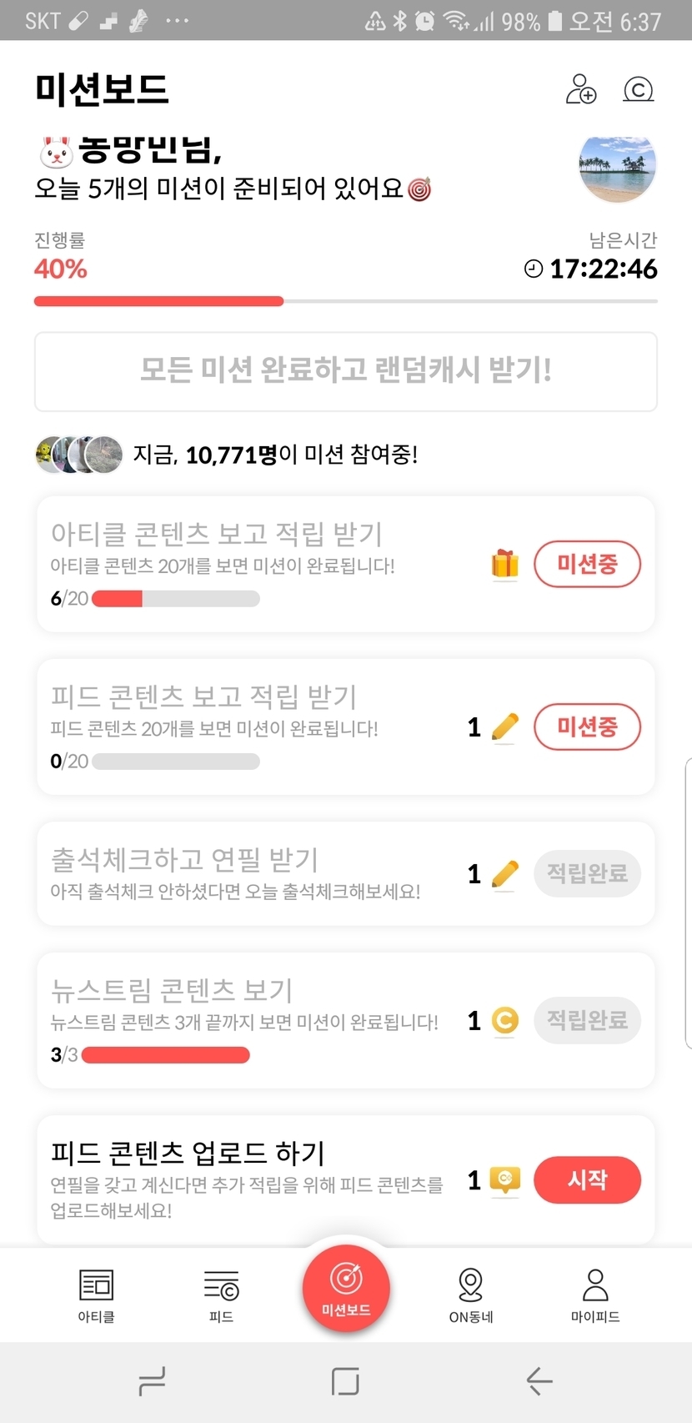Switch to the 피드 tab
The image size is (692, 1423).
click(x=221, y=1295)
